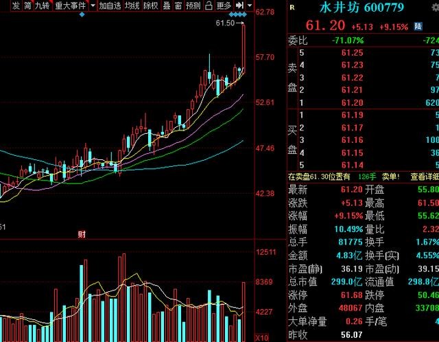Viewport: 439px width, 342px height.
Task: Click the 'R' badge left of 水井坊
Action: coord(293,8)
